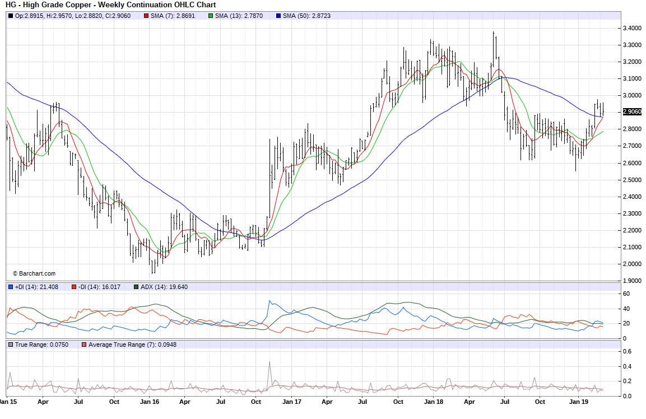
Task: Click the © Barchart.com credit text
Action: coord(34,273)
